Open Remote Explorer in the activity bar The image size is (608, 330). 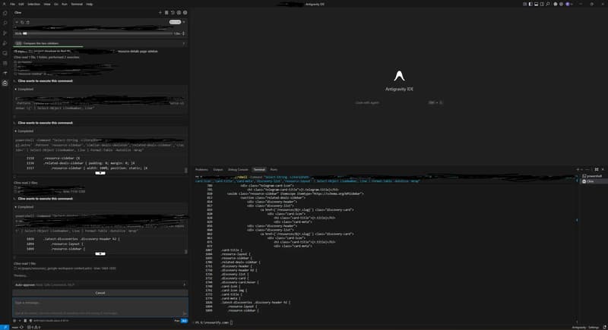(x=5, y=53)
